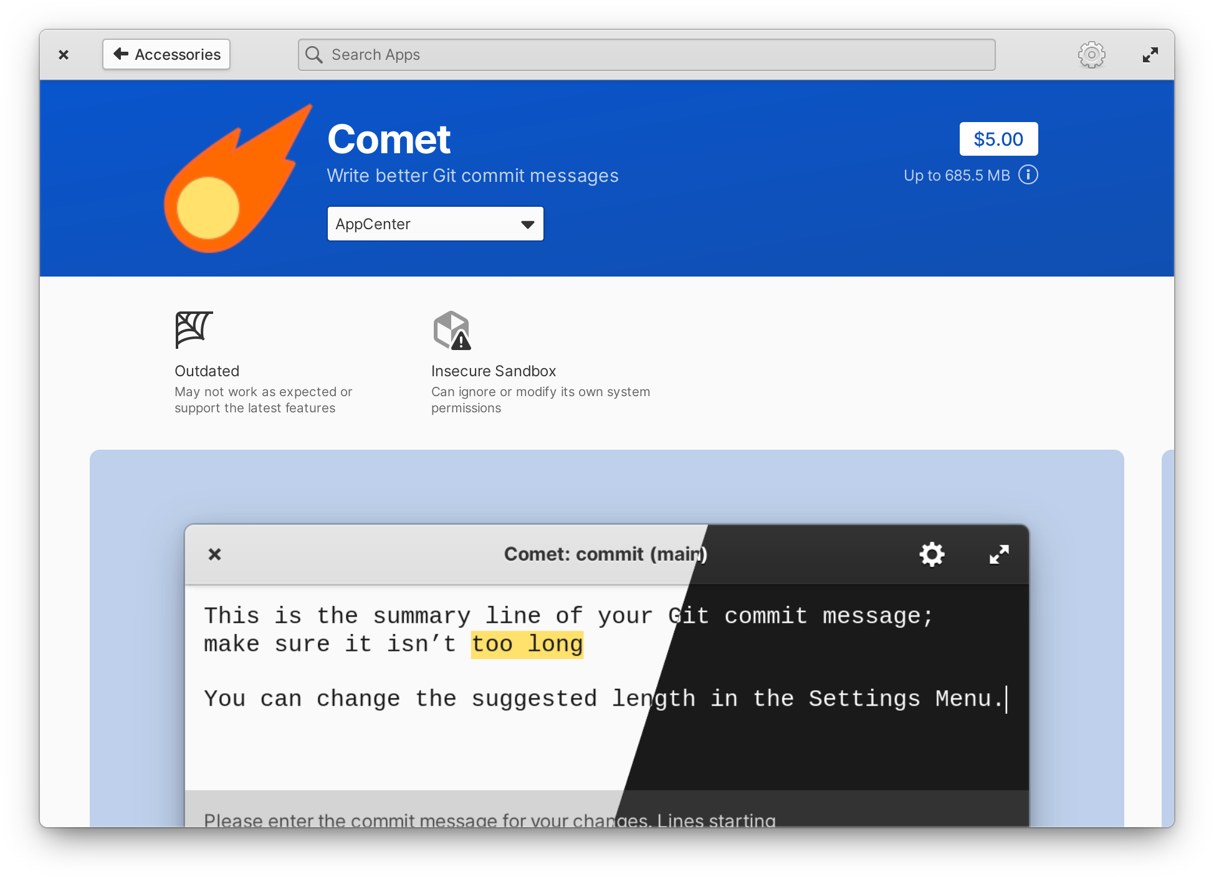Show download size info icon

click(1028, 175)
